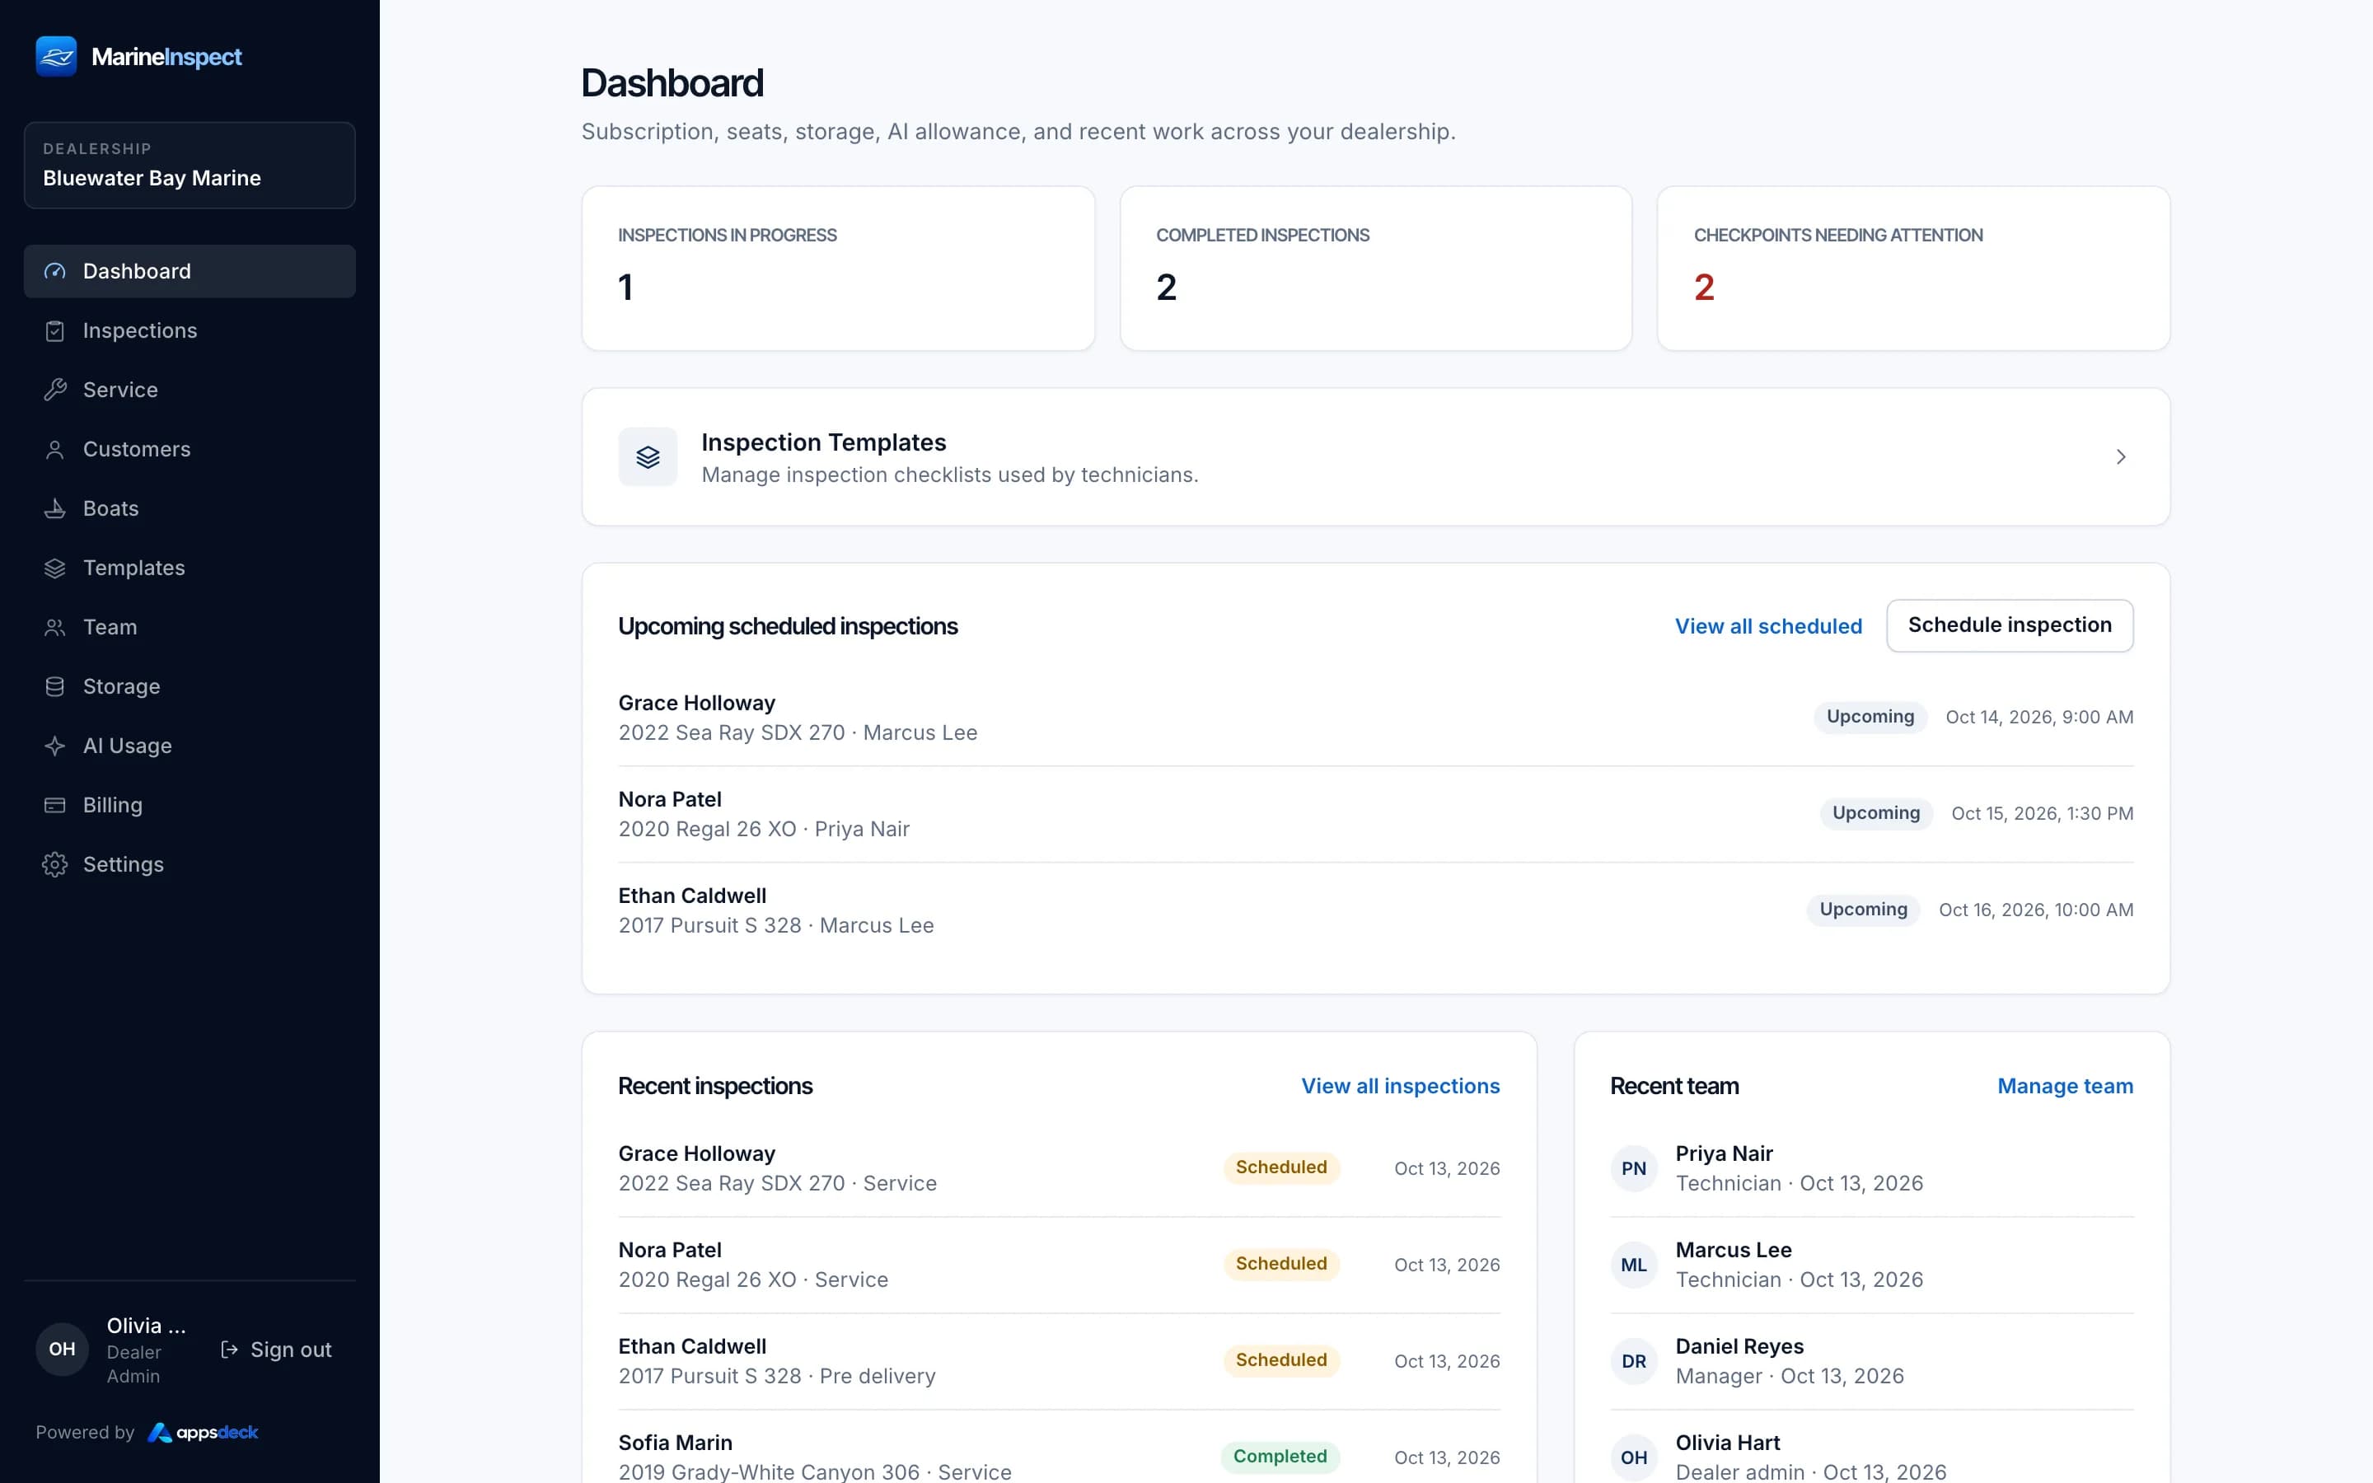Viewport: 2373px width, 1483px height.
Task: Click the Schedule inspection button
Action: pos(2009,626)
